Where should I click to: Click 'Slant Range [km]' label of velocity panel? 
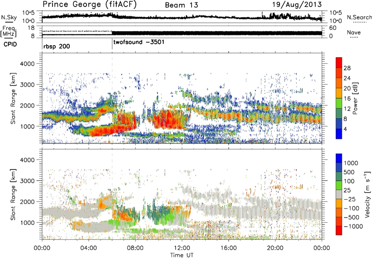[13, 194]
